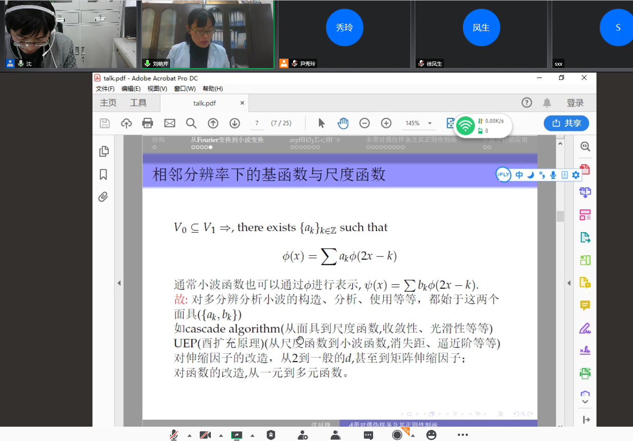Print the talk.pdf document

coord(147,123)
